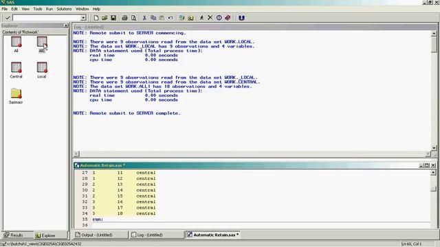Close the Automatic Retain.sas editor window
This screenshot has height=247, width=440.
(433, 165)
